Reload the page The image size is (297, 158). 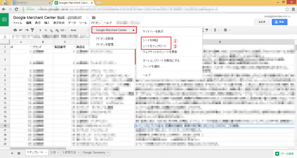tap(17, 9)
